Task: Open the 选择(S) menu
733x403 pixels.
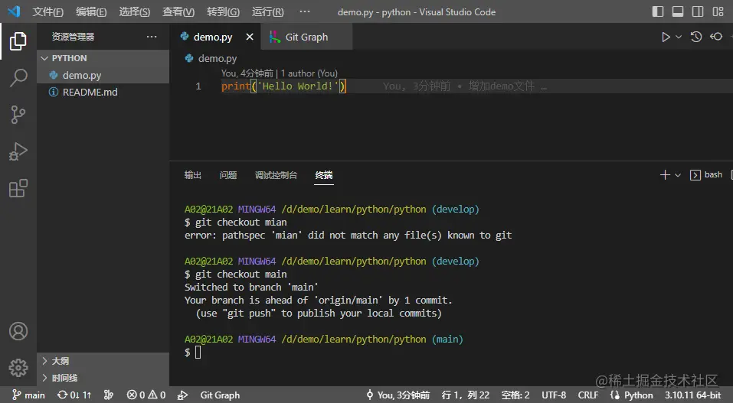Action: pos(135,11)
